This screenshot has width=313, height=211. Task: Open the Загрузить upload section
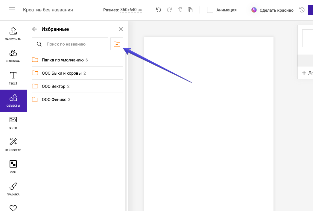[13, 34]
